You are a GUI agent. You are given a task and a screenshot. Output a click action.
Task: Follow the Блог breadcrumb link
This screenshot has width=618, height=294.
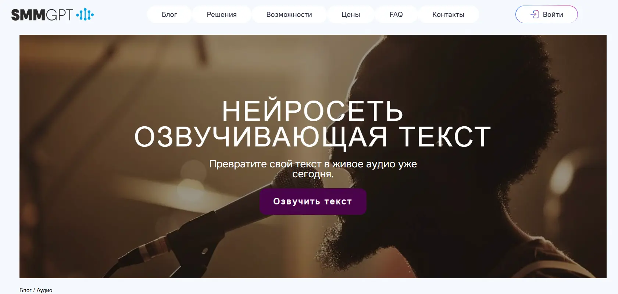pos(25,290)
